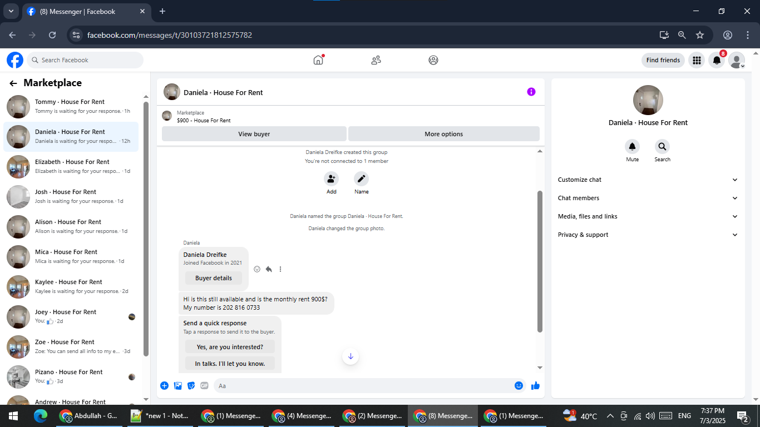Screen dimensions: 760x427
Task: Expand Privacy & support section
Action: 648,235
